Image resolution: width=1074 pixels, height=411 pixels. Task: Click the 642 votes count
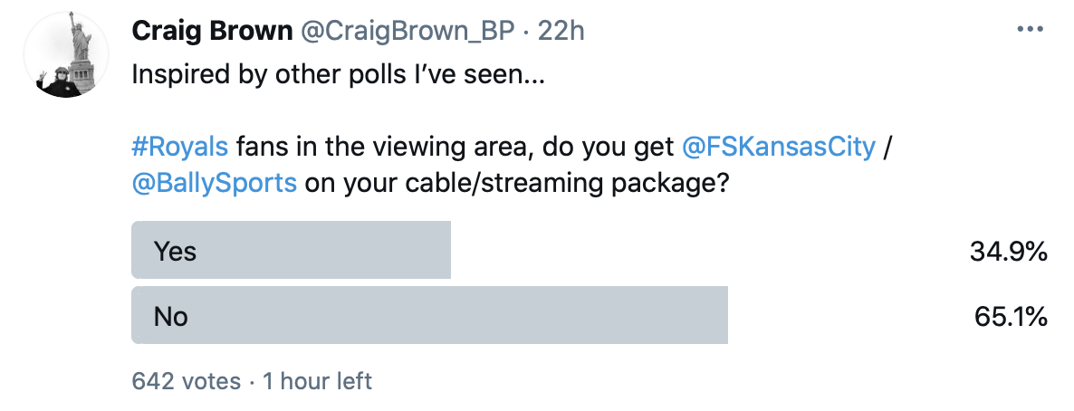[x=187, y=381]
